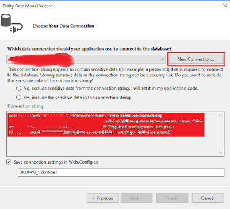
Task: Click inside the Connection string text box
Action: pos(115,134)
